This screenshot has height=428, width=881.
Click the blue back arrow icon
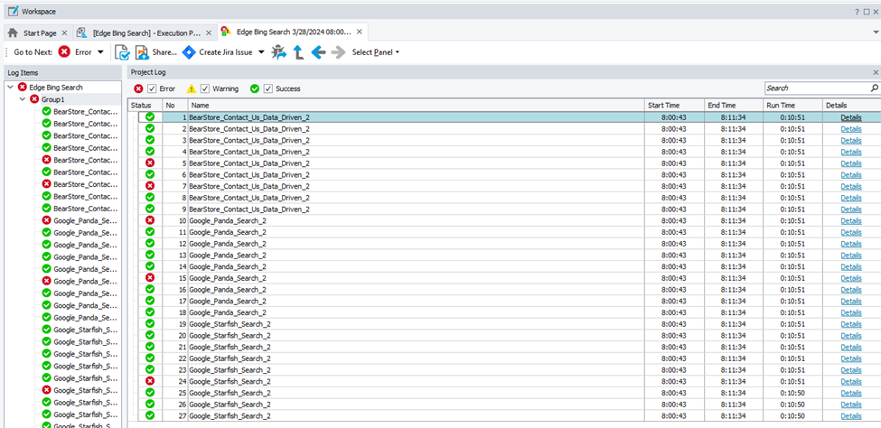point(318,52)
